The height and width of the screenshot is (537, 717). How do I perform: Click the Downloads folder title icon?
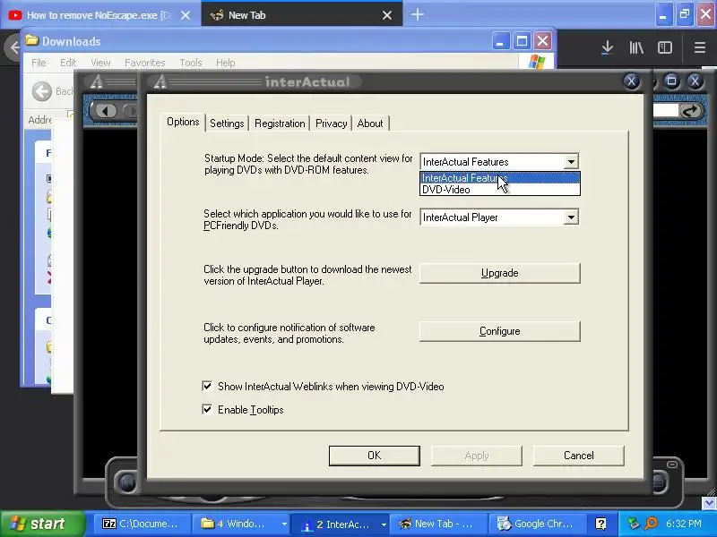coord(32,40)
